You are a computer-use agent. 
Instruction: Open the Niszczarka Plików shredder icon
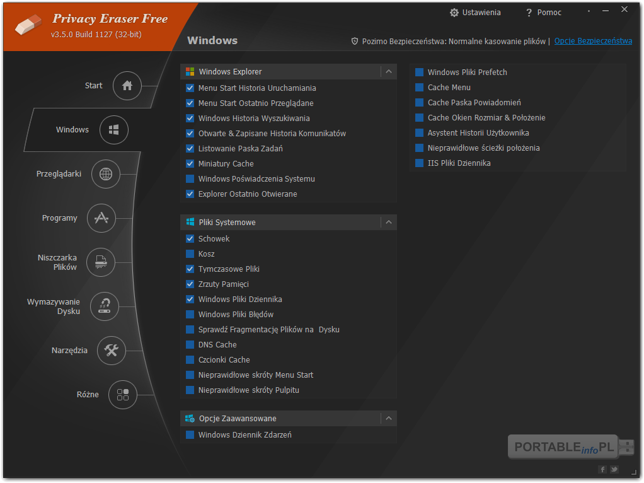[101, 262]
